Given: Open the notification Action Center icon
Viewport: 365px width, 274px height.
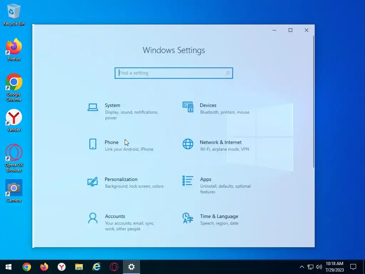Looking at the screenshot, I should point(353,267).
